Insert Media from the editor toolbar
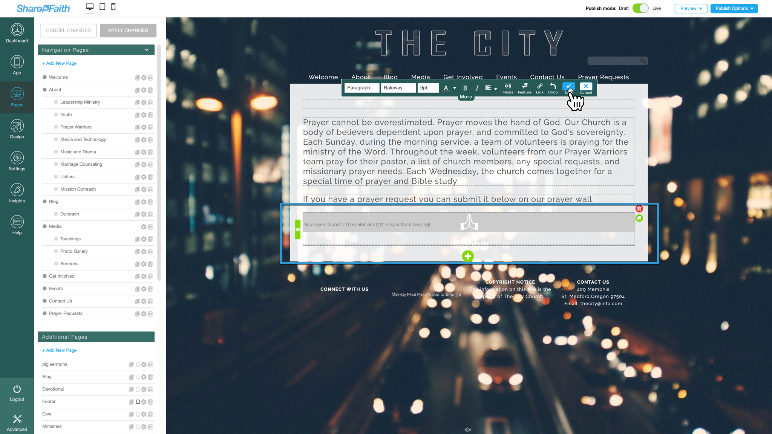Viewport: 772px width, 434px height. pos(508,89)
